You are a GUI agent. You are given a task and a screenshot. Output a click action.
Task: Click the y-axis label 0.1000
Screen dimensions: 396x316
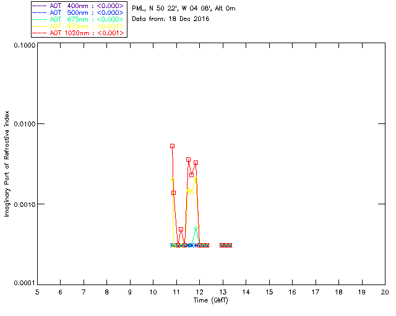pyautogui.click(x=25, y=45)
